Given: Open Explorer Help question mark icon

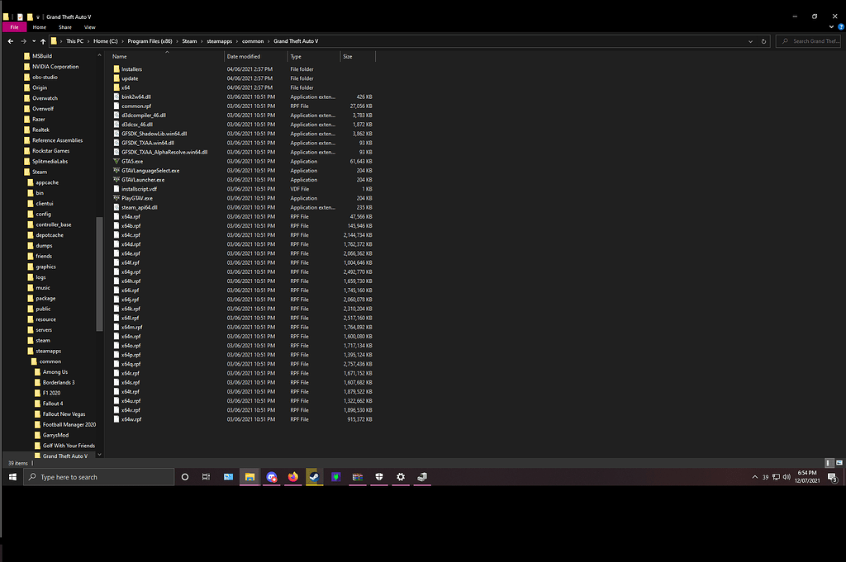Looking at the screenshot, I should (x=841, y=27).
